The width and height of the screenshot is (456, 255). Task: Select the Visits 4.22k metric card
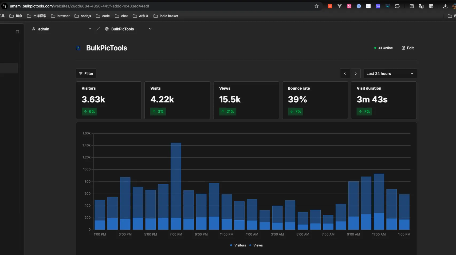click(177, 100)
